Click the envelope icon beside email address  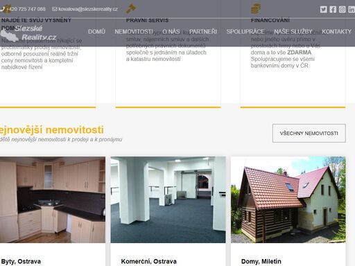55,9
